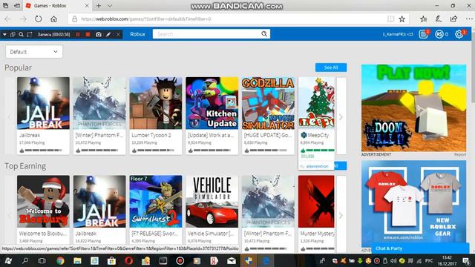Pause the Bandicam recording

[x=78, y=35]
